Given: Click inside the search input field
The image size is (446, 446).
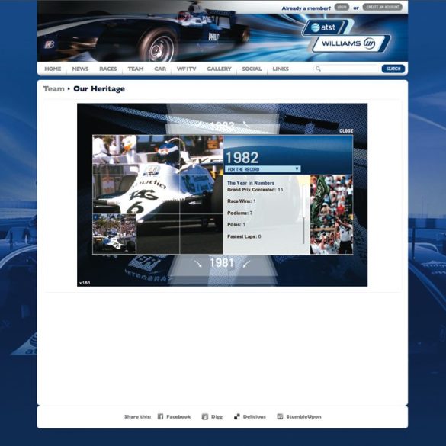Looking at the screenshot, I should coord(350,69).
